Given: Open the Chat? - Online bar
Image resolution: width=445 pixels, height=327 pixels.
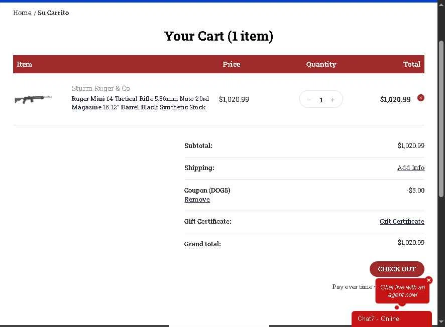Looking at the screenshot, I should 391,319.
